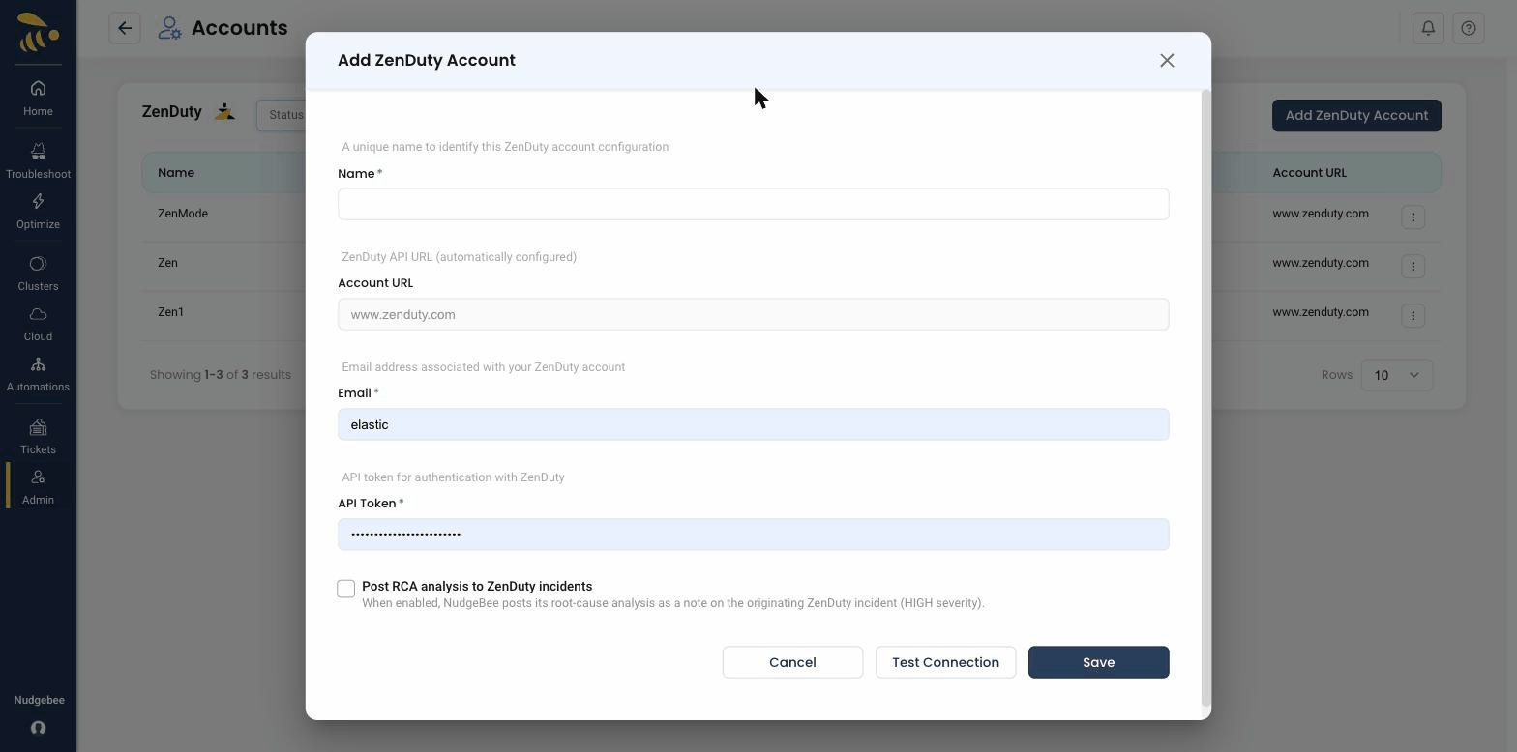Click the Name column header
Image resolution: width=1517 pixels, height=752 pixels.
(176, 173)
